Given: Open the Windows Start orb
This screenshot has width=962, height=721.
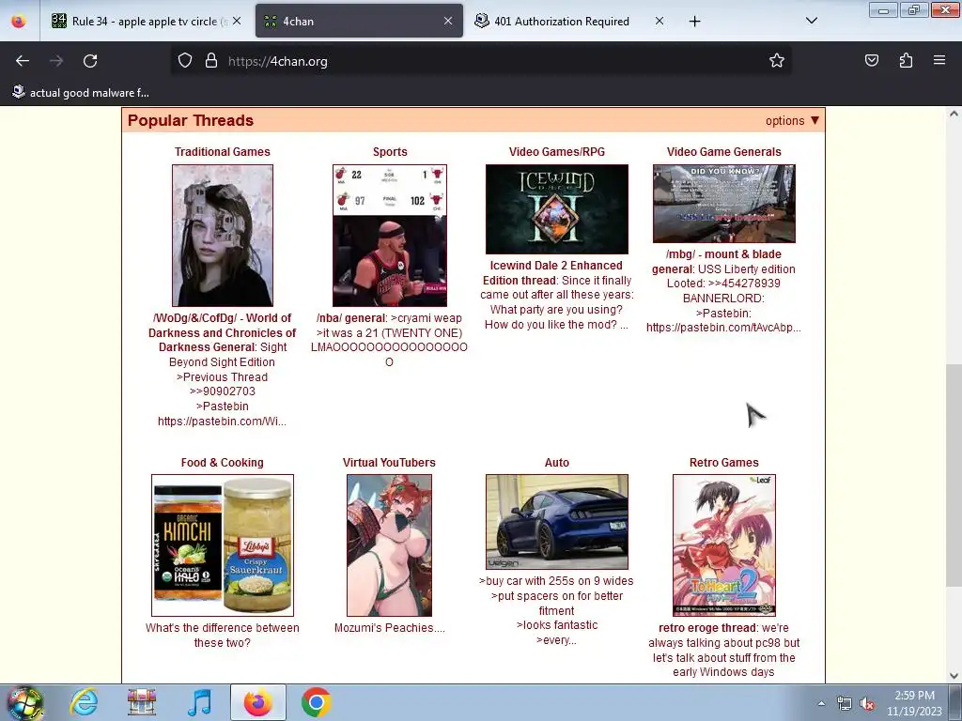Looking at the screenshot, I should coord(25,702).
